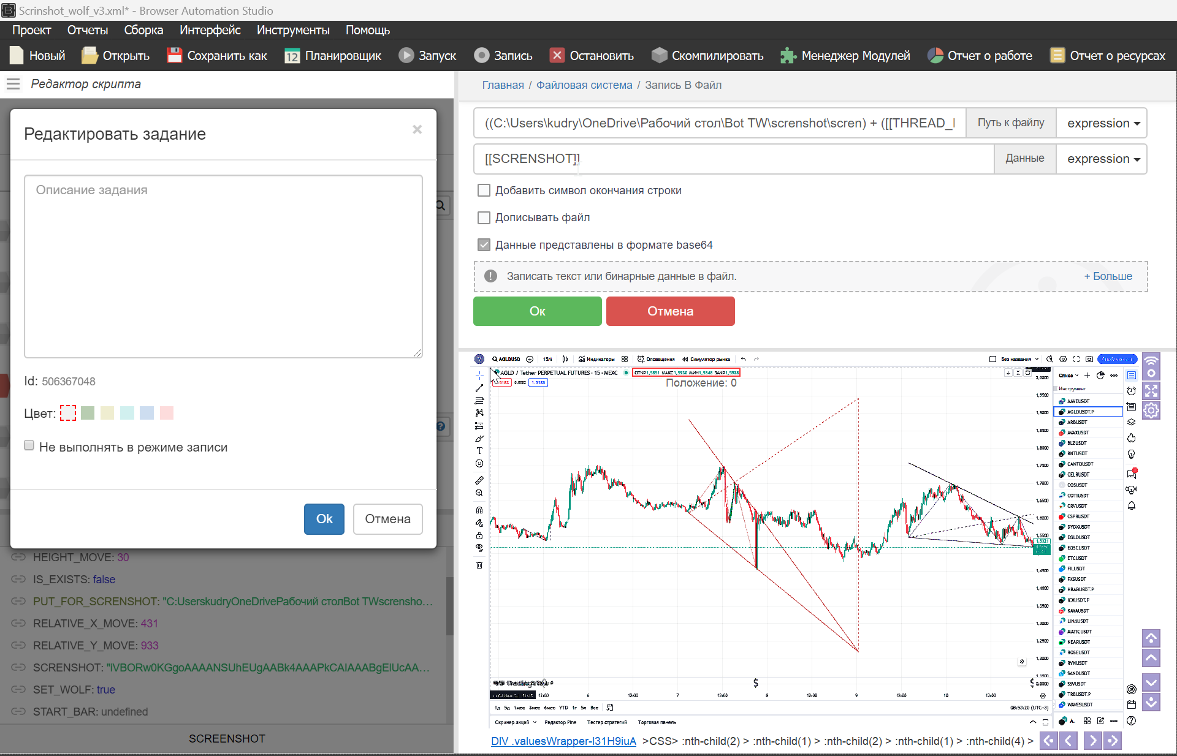Click the settings gear beside browser preview
The width and height of the screenshot is (1177, 756).
pos(1151,410)
